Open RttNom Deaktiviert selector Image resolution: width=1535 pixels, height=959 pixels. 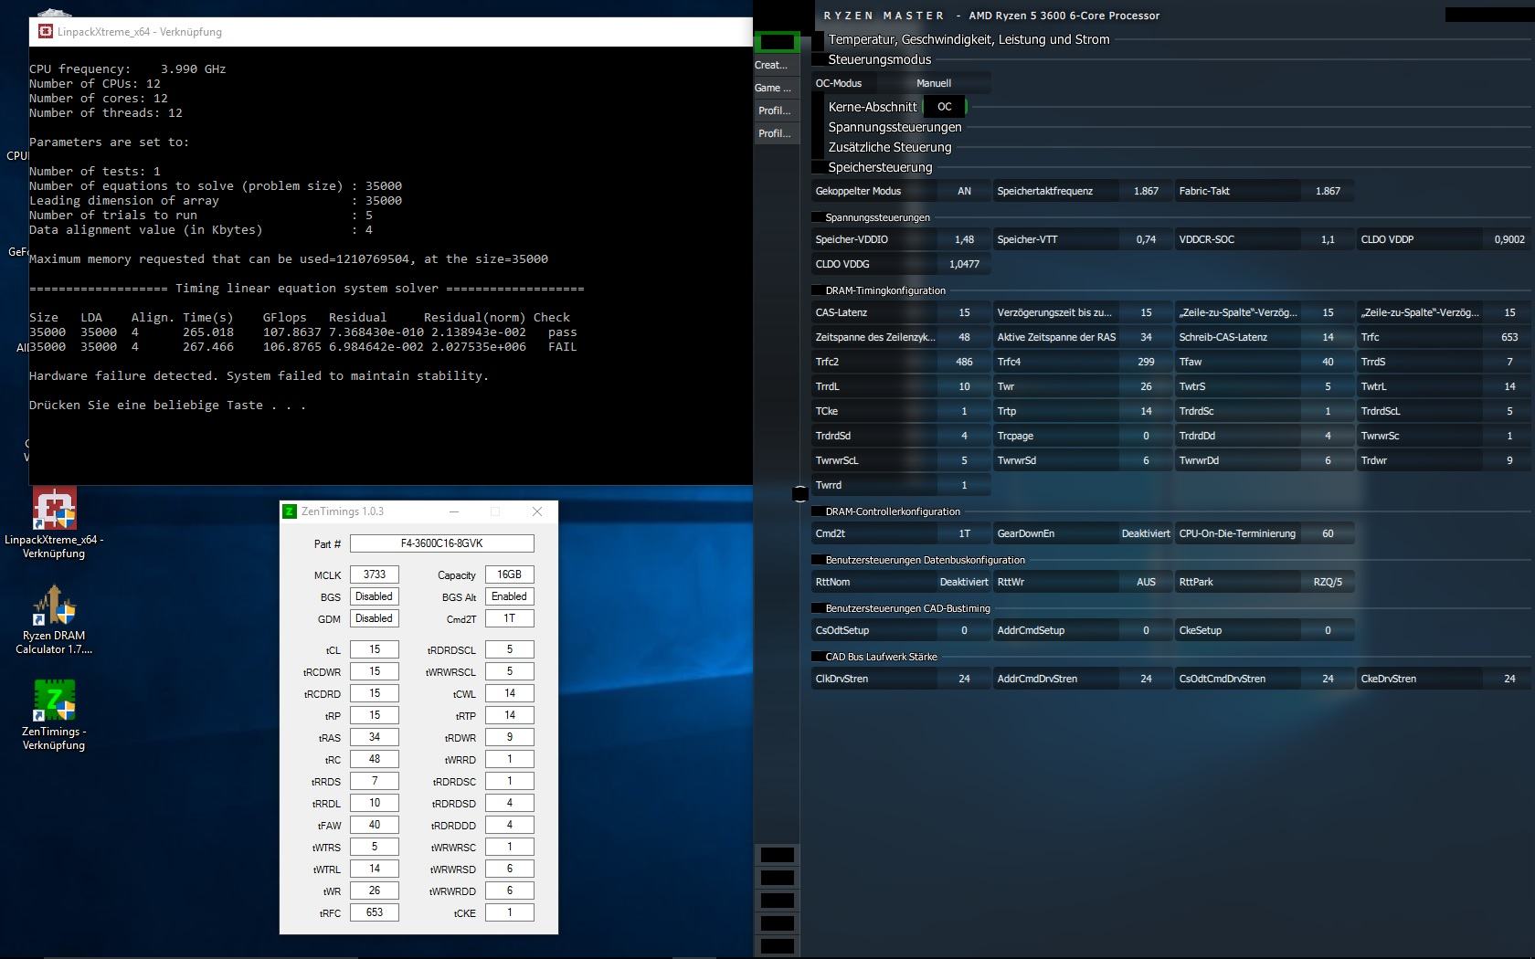click(x=964, y=582)
